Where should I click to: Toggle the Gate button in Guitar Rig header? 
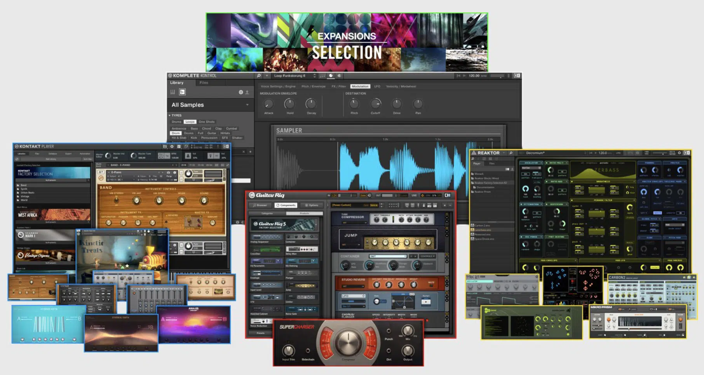tap(363, 195)
